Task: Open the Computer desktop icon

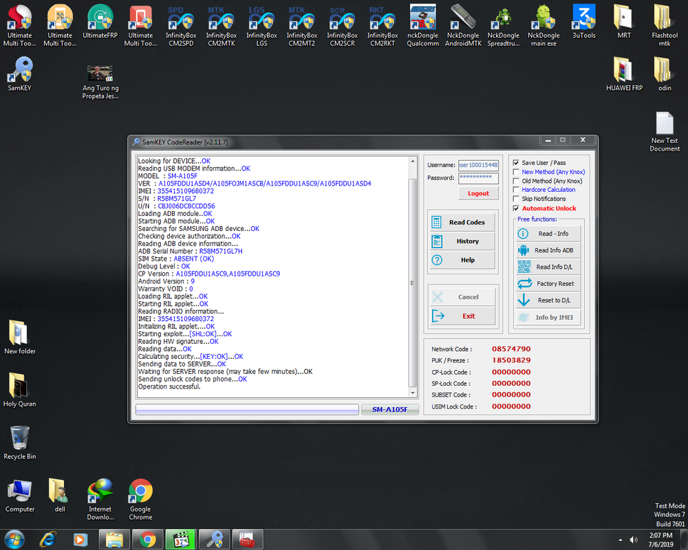Action: [20, 496]
